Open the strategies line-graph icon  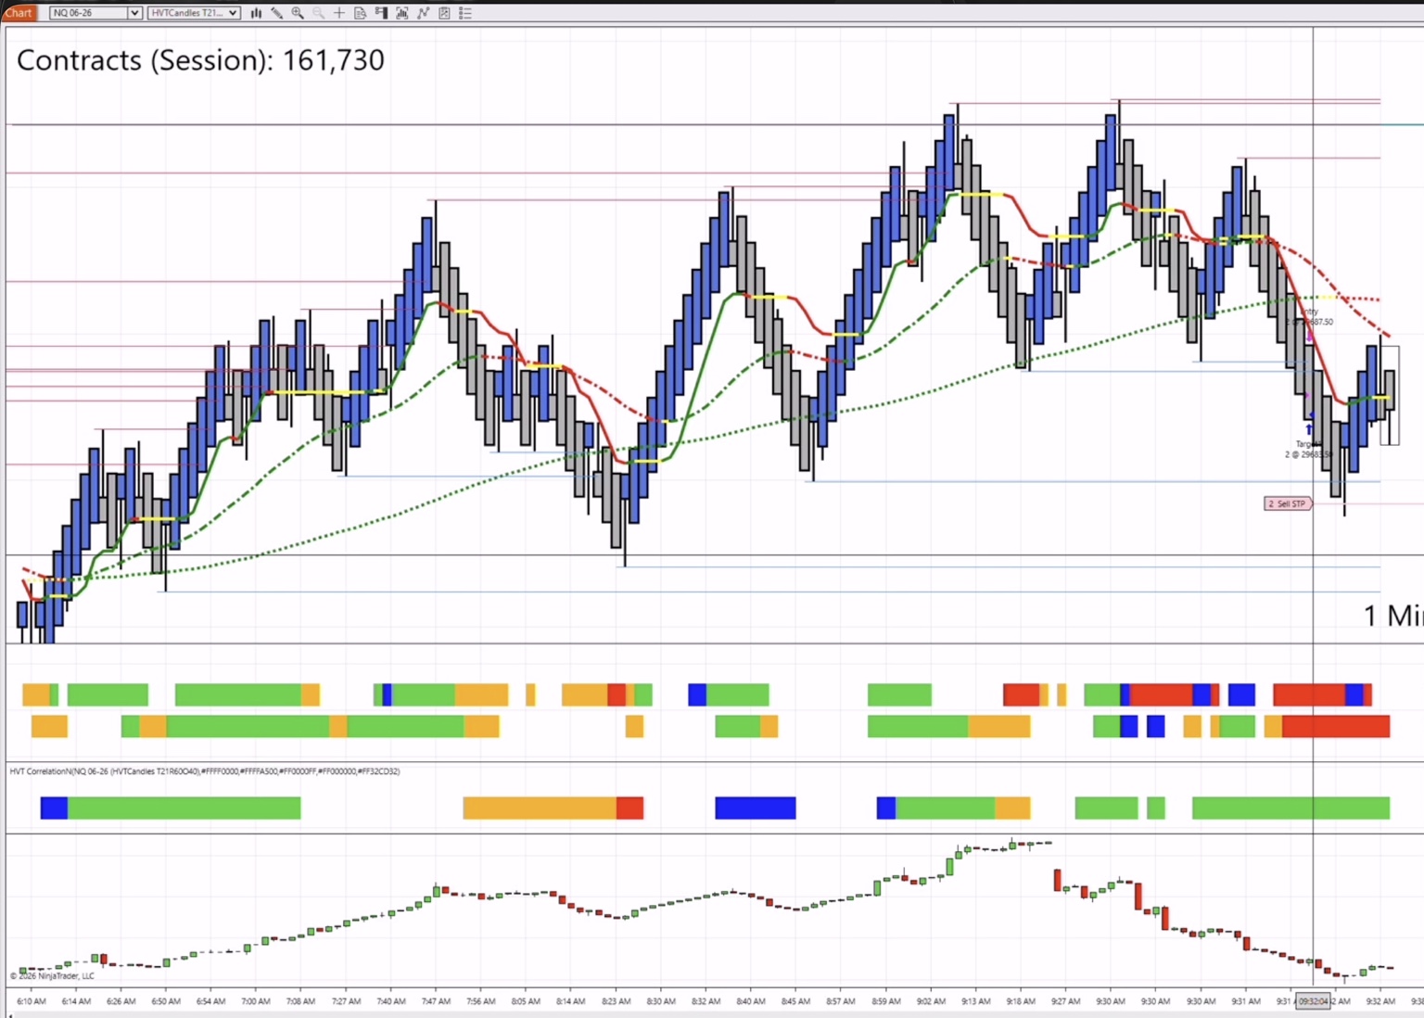(x=424, y=13)
